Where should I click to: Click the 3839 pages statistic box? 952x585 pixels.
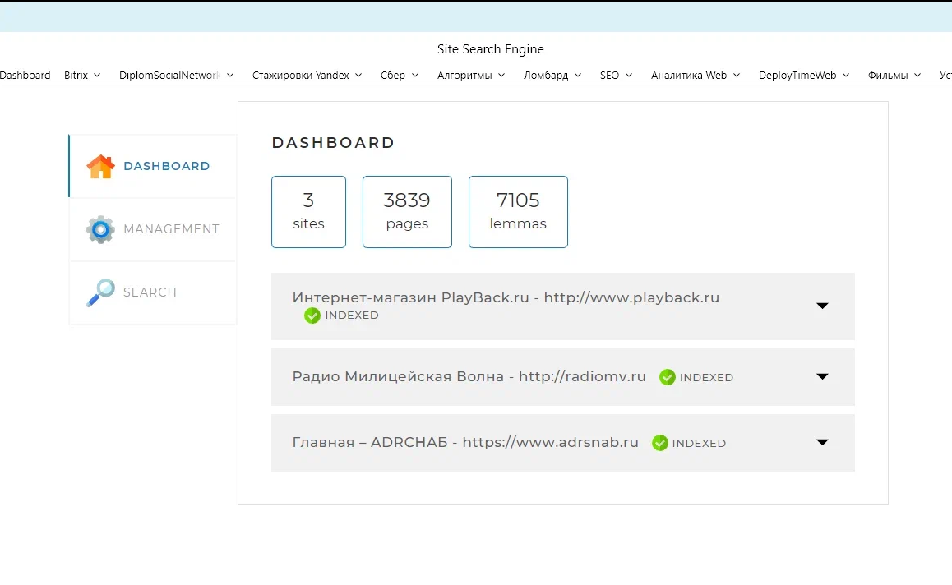click(408, 212)
